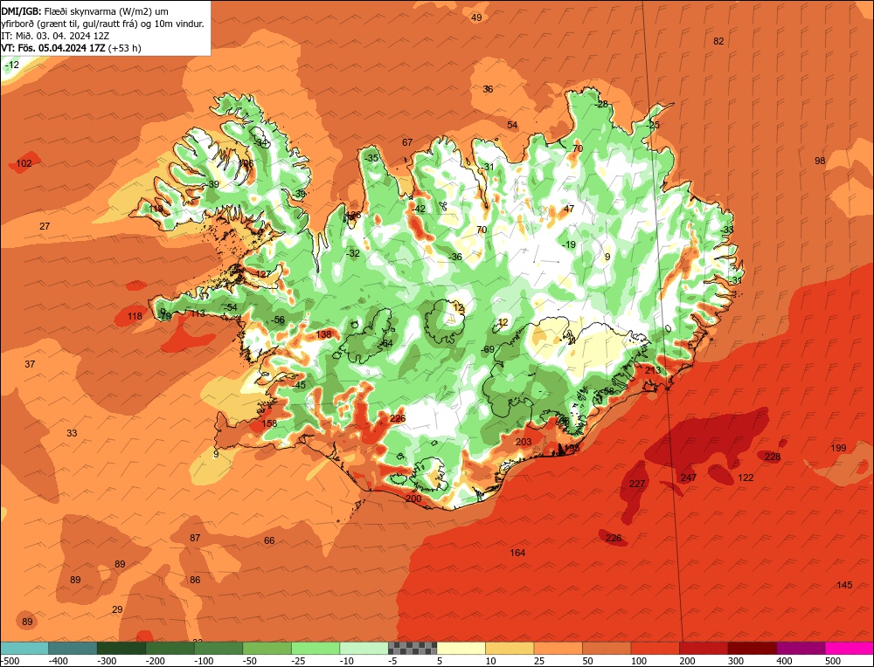Select the legend swatch between 10 and 25
The image size is (874, 667).
(510, 648)
